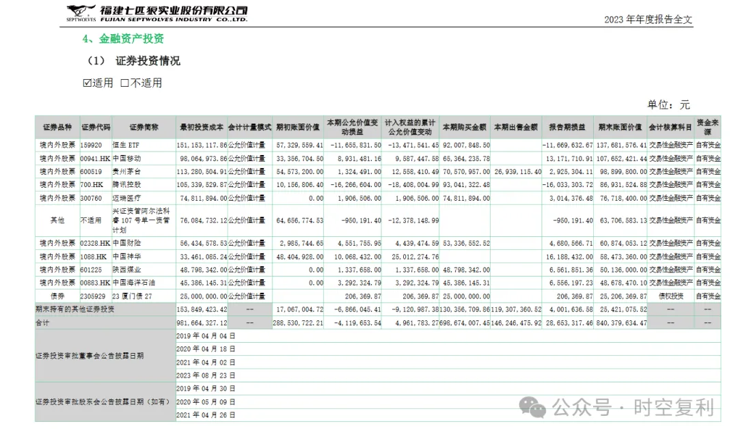
Task: Click the 期初账面价值 column header
Action: (298, 127)
